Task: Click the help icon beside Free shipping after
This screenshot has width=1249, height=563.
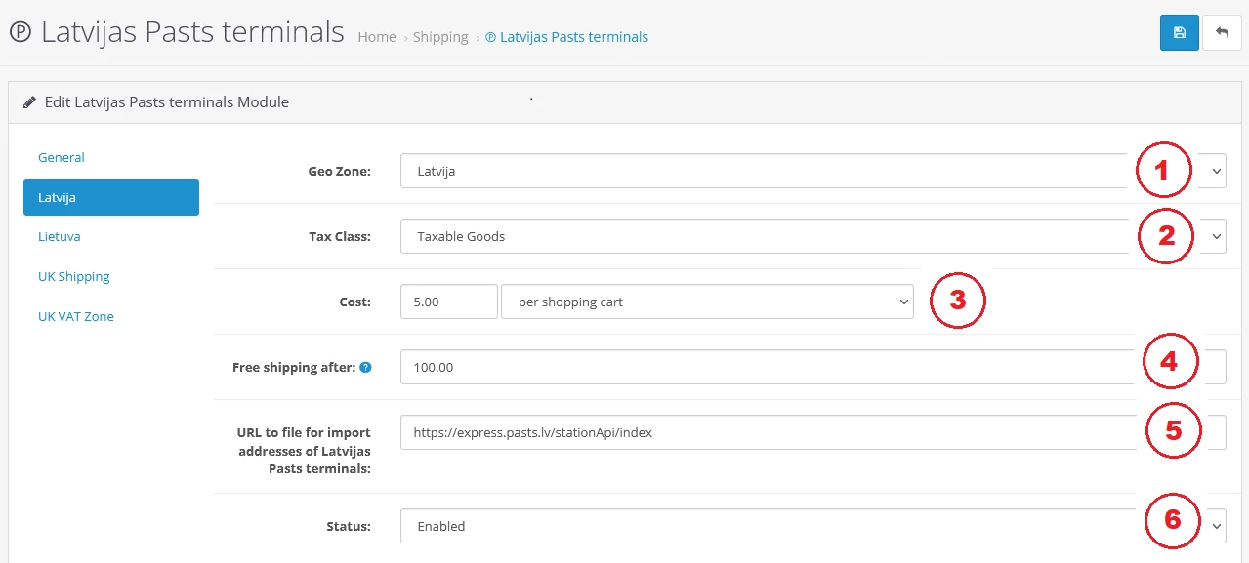Action: pyautogui.click(x=365, y=368)
